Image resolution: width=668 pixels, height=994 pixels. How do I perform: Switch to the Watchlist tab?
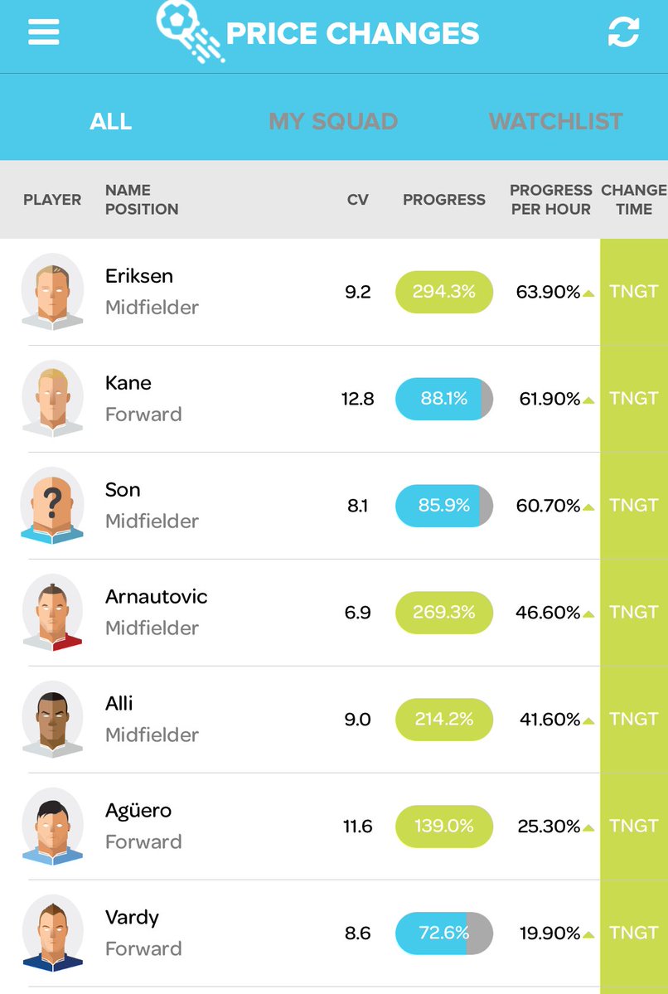[556, 121]
